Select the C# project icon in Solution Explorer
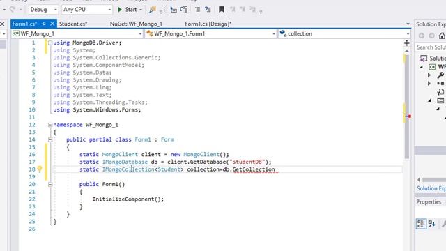Viewport: 446px width, 251px height. point(432,67)
